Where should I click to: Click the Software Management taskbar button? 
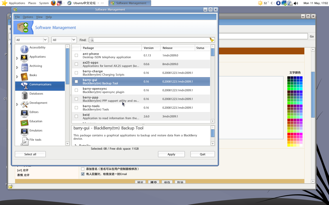[x=130, y=3]
